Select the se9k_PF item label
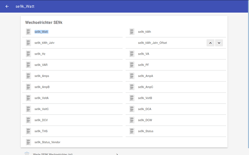This screenshot has height=155, width=249. pos(143,65)
